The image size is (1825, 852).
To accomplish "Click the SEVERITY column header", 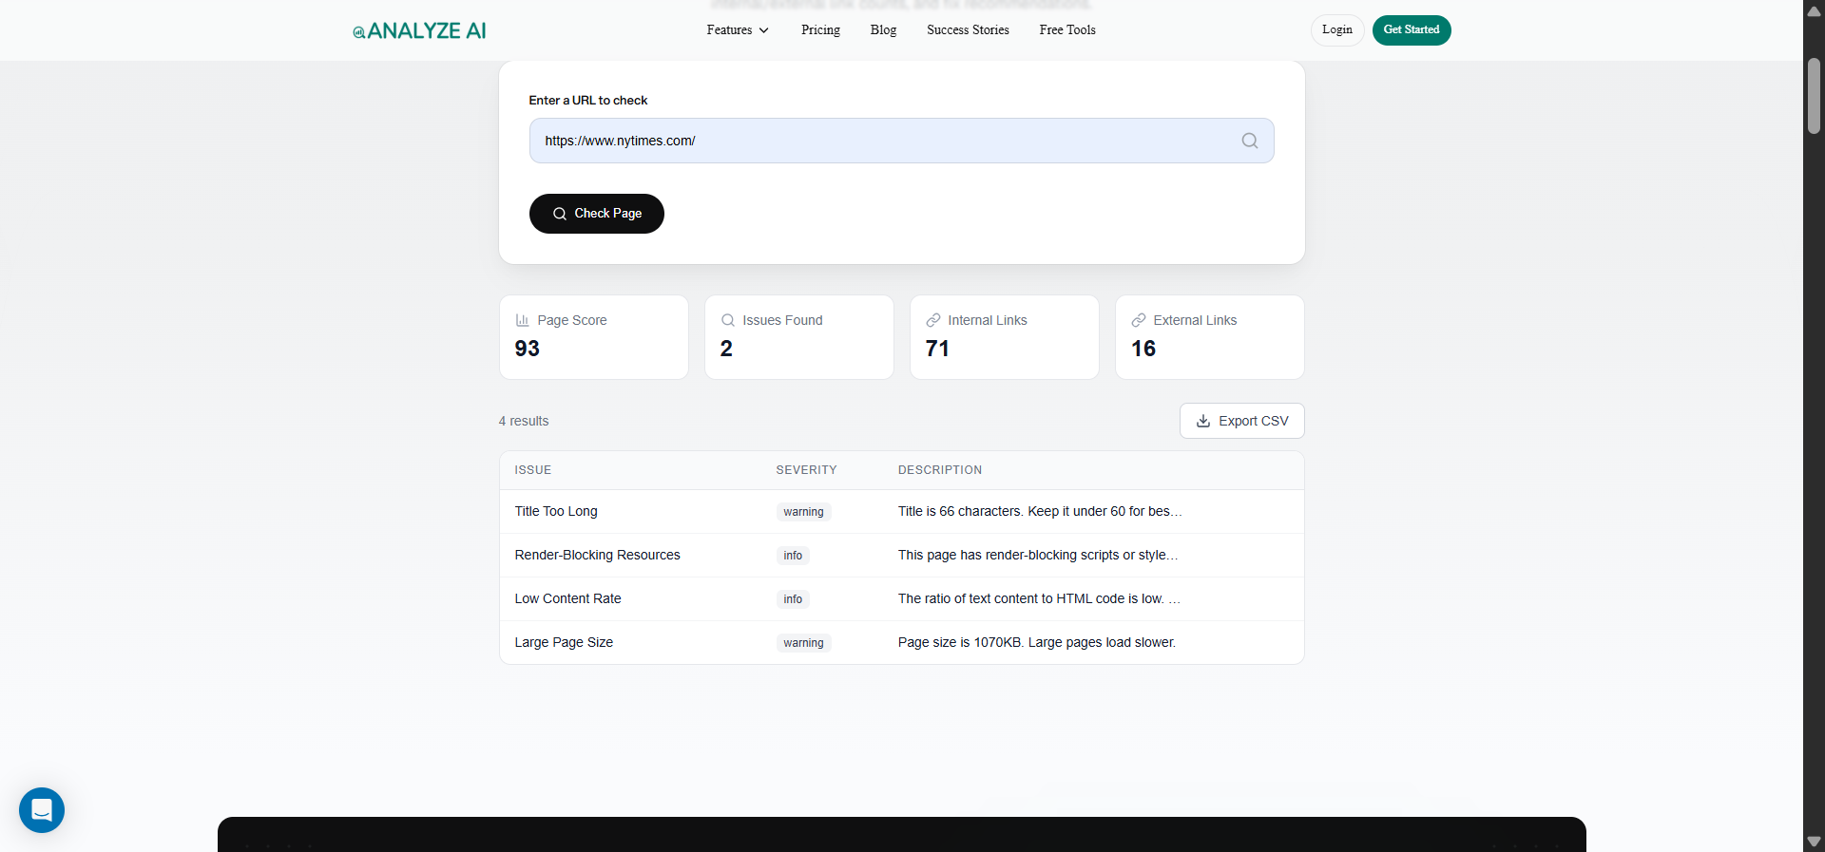I will point(806,470).
